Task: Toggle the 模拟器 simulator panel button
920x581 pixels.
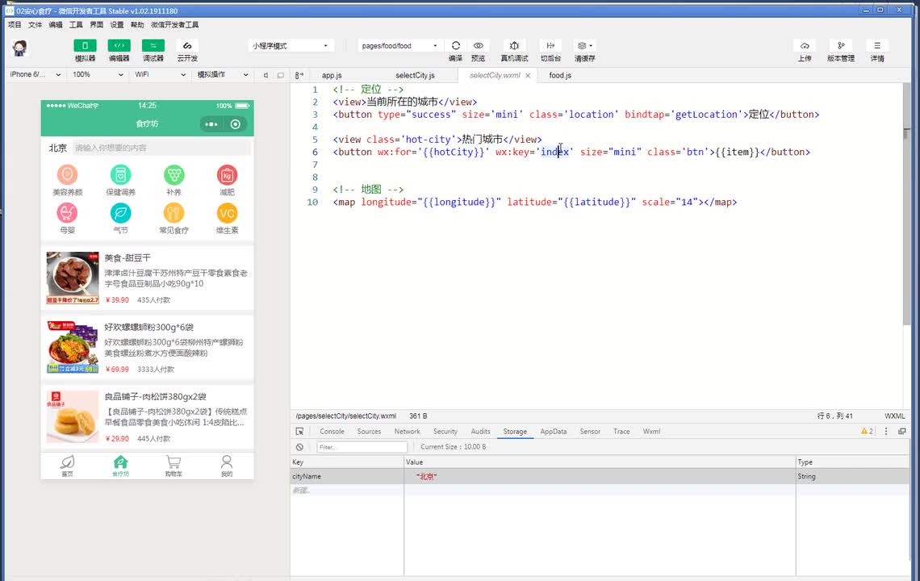Action: 85,46
